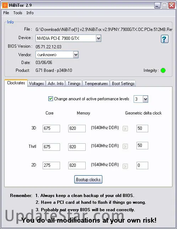
Task: Click the Thrtl Geometric delta clock field
Action: [142, 145]
